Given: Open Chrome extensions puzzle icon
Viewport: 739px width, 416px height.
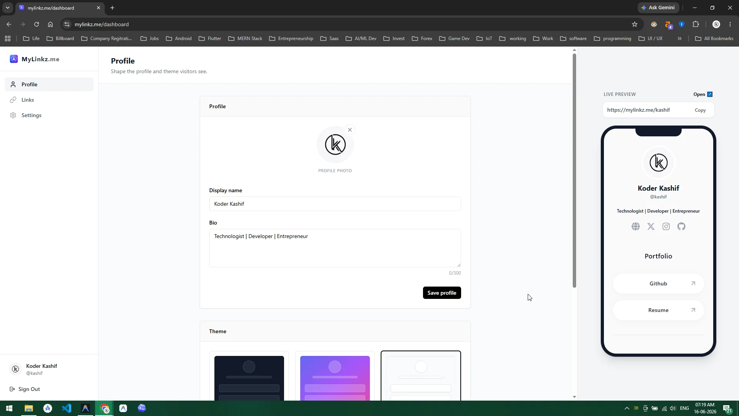Looking at the screenshot, I should point(696,24).
